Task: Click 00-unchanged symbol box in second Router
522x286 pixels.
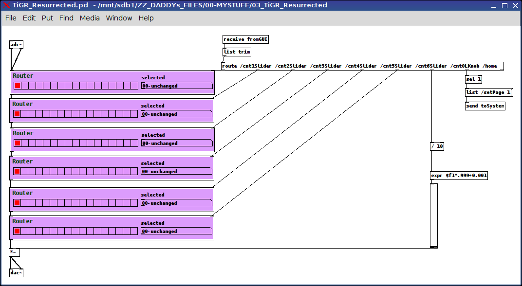Action: tap(176, 114)
